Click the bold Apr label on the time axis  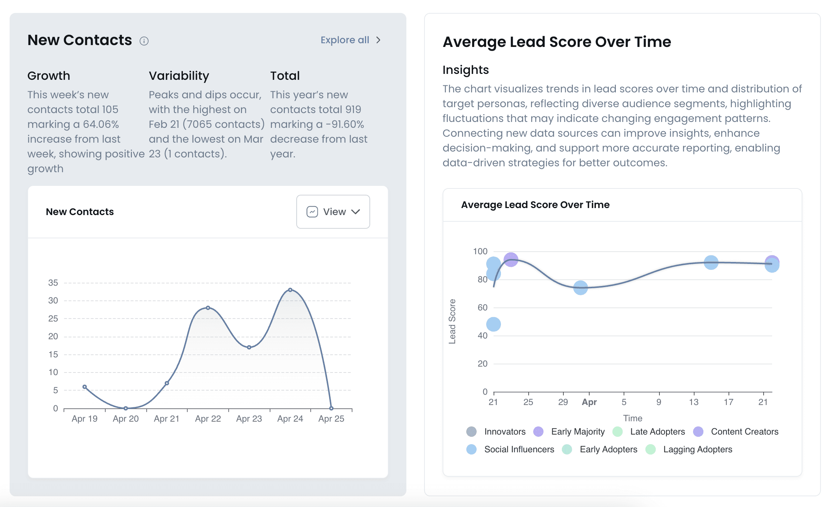[589, 402]
